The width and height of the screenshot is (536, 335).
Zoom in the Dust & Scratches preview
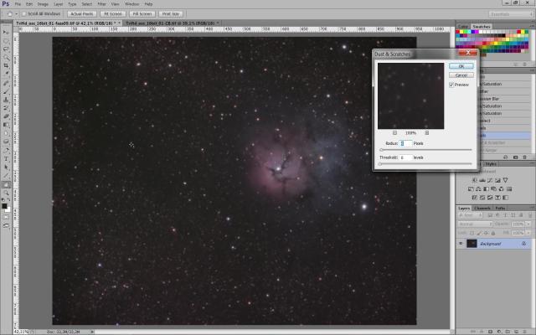tap(426, 132)
